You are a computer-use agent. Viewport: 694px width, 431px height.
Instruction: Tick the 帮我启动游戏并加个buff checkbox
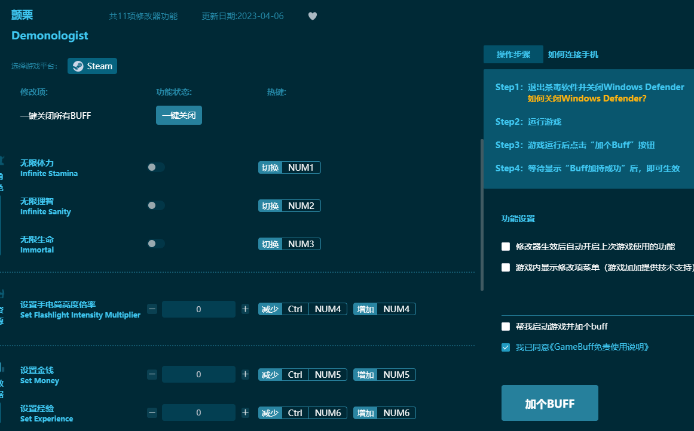point(506,327)
